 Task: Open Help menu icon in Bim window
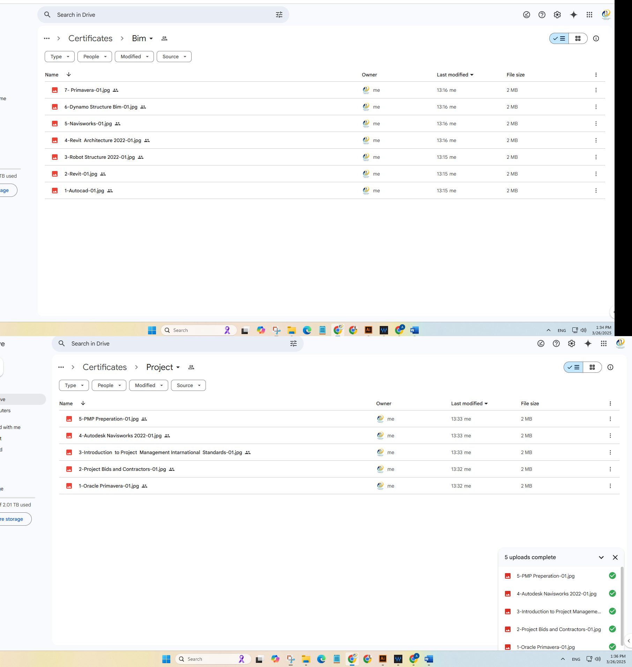coord(542,15)
